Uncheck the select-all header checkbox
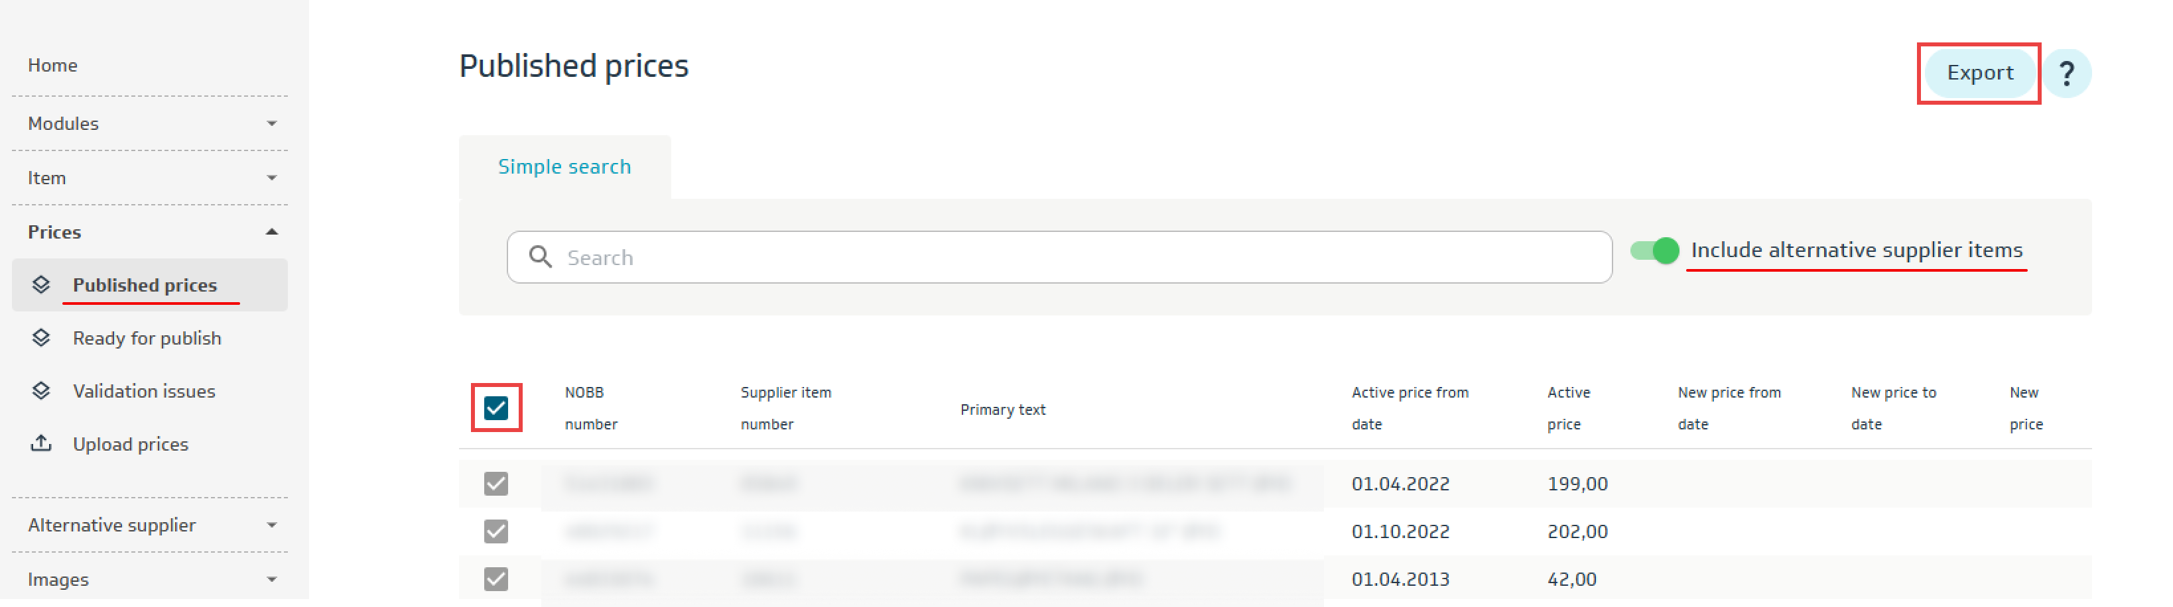This screenshot has width=2173, height=607. 496,408
